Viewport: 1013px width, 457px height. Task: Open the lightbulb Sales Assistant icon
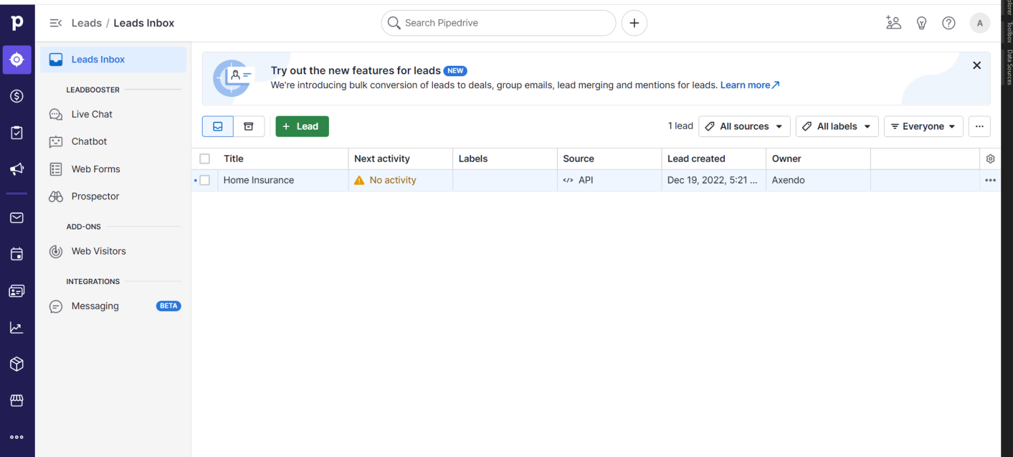pyautogui.click(x=922, y=23)
